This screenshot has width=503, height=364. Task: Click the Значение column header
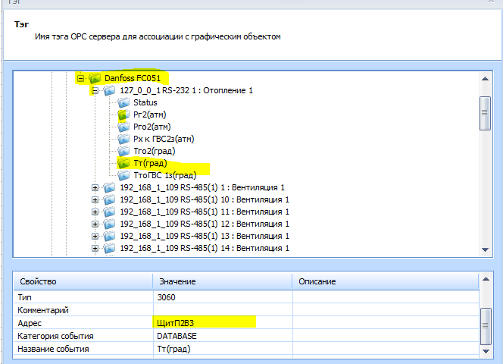pyautogui.click(x=221, y=281)
